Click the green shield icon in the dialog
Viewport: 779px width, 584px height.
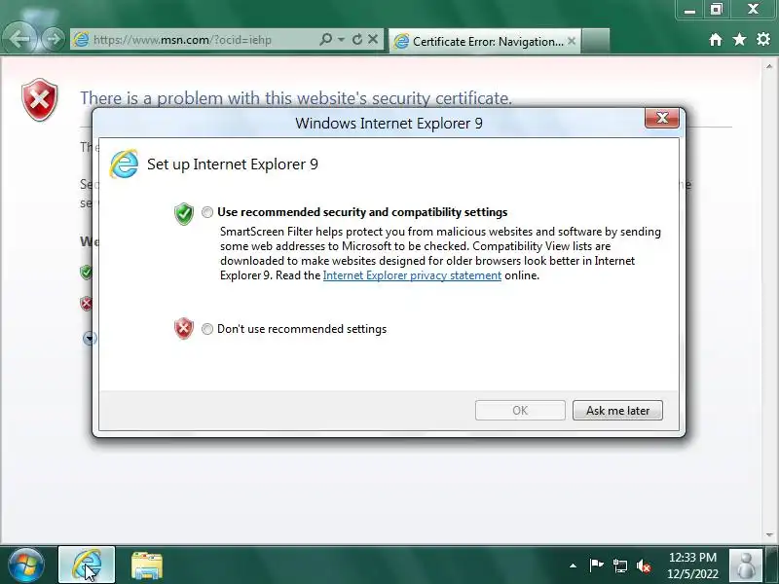click(x=184, y=213)
